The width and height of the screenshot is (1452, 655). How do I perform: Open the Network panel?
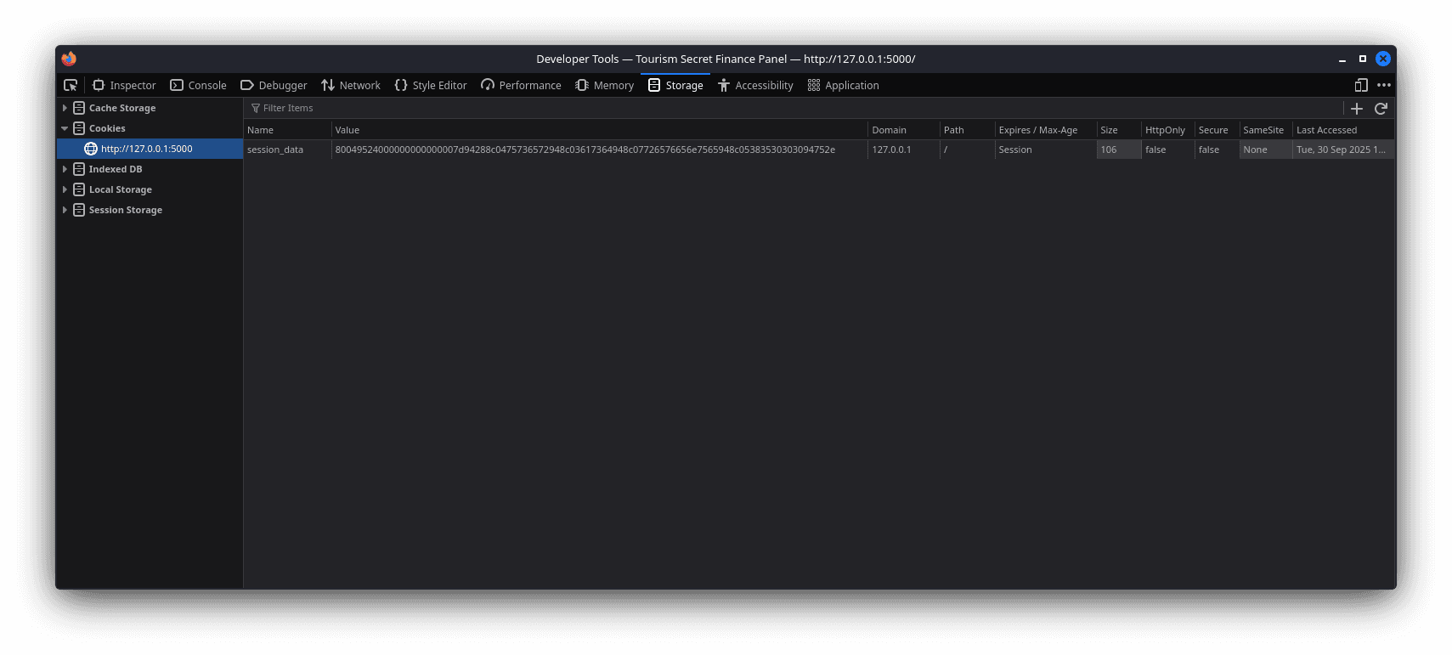coord(350,85)
